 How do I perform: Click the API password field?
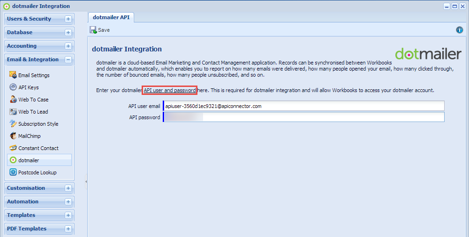(303, 117)
